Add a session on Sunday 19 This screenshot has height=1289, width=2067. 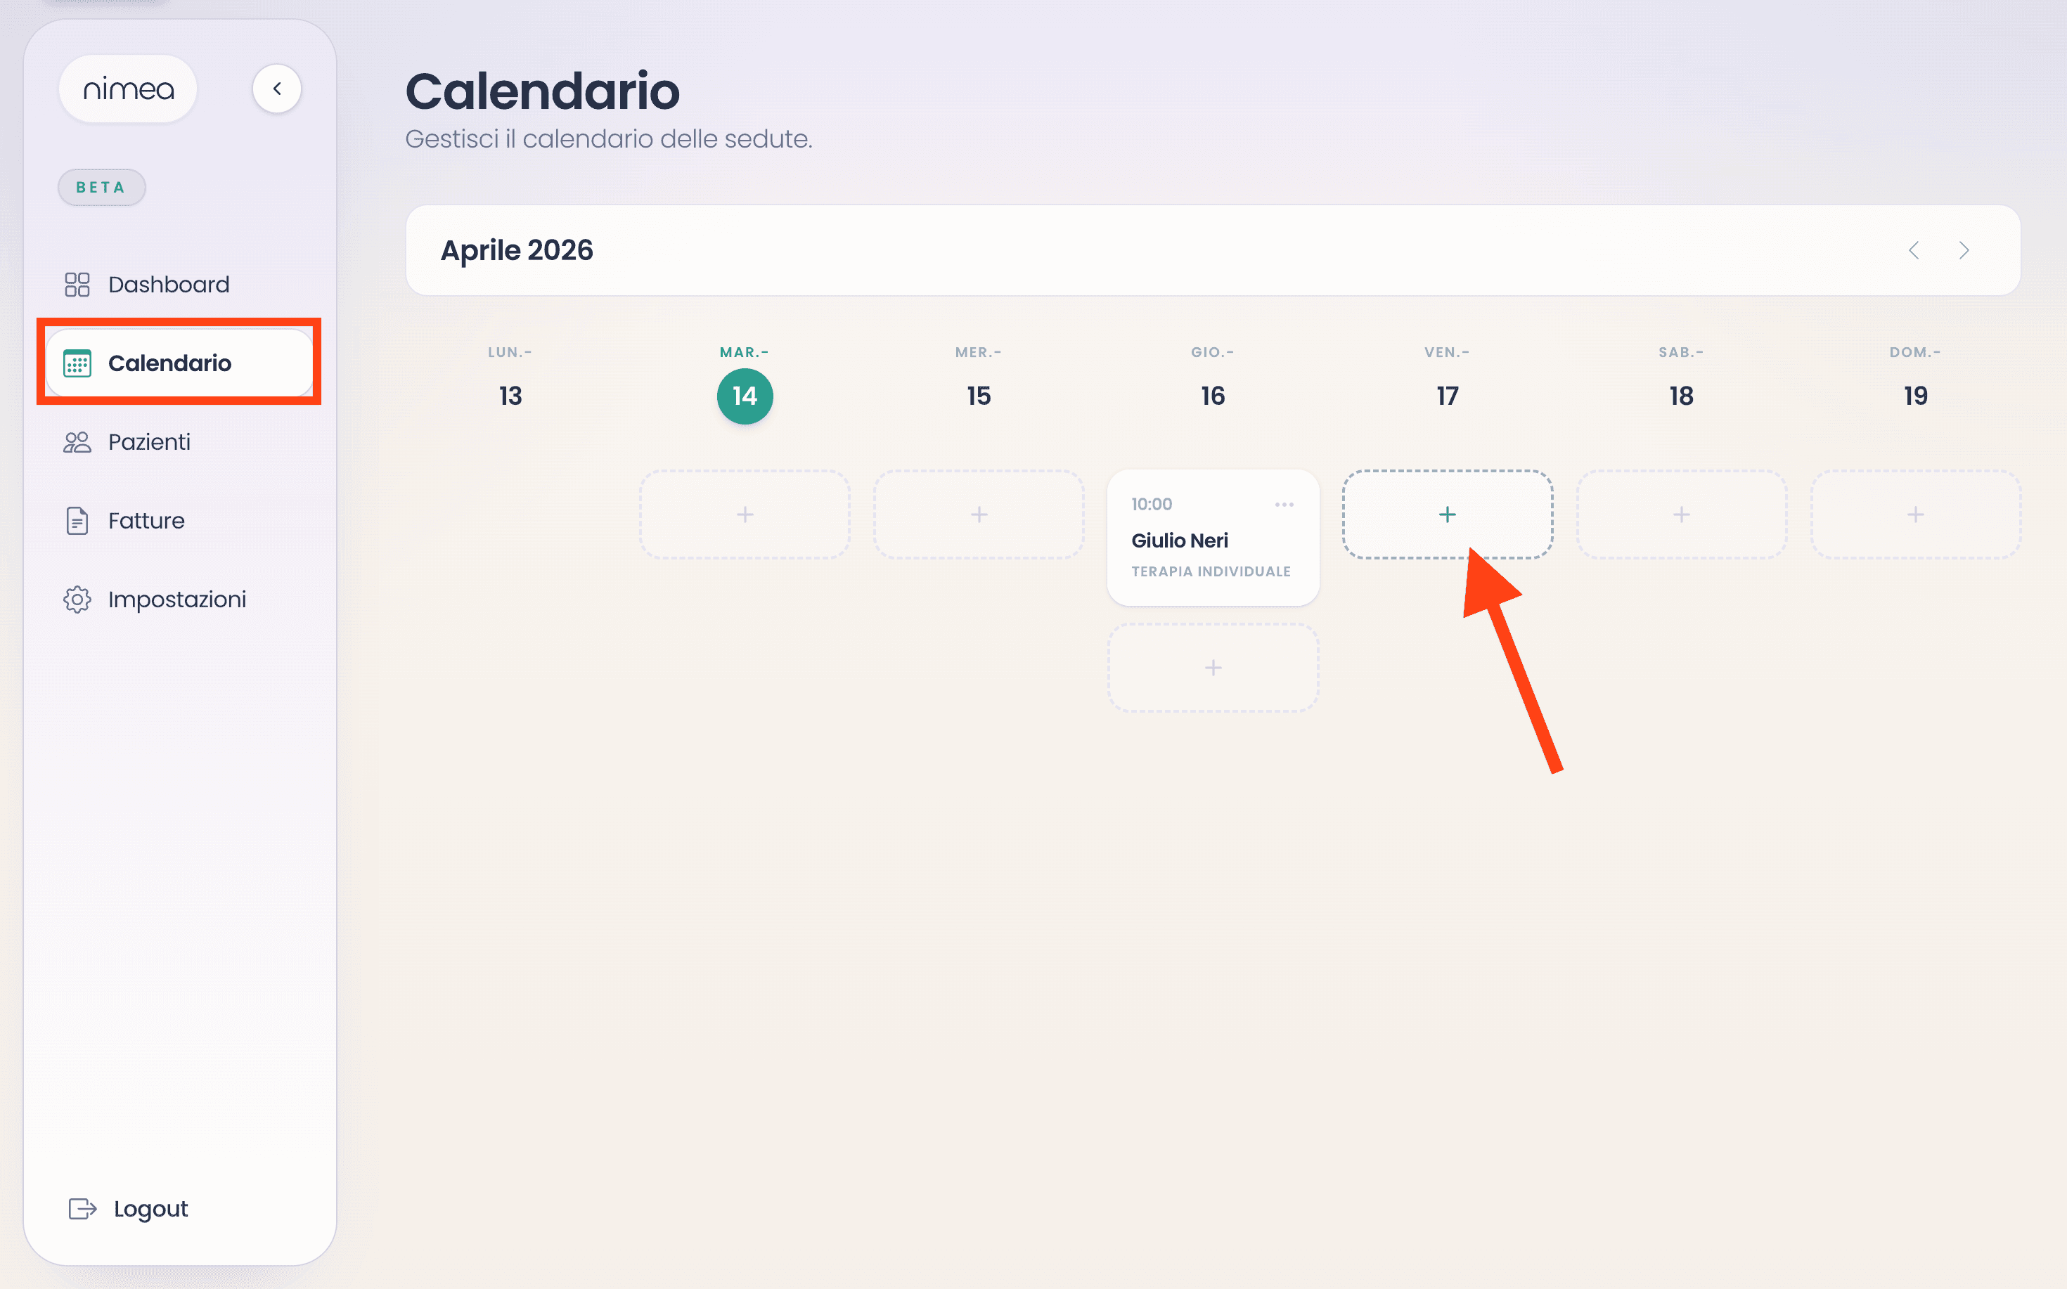click(1915, 514)
